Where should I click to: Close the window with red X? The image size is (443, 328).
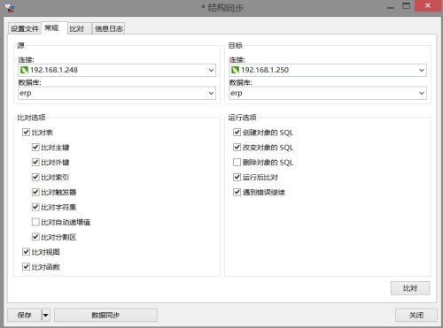click(x=428, y=6)
